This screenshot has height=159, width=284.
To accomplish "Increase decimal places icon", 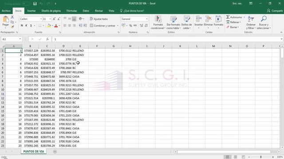I will [x=142, y=26].
